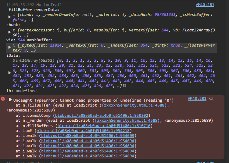Click the red error icon
This screenshot has width=229, height=163.
coord(3,99)
